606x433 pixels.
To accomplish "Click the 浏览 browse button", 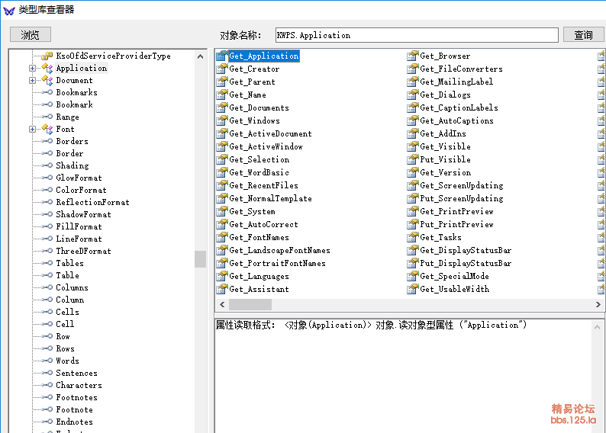I will tap(30, 35).
